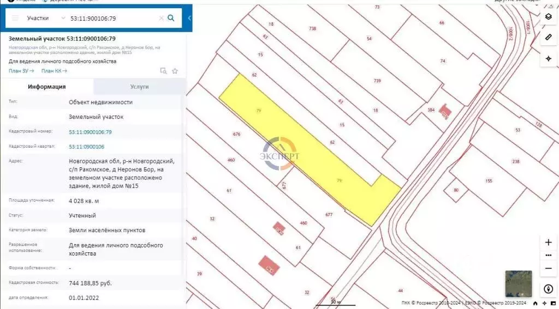Open more map options ellipsis

coord(548,255)
